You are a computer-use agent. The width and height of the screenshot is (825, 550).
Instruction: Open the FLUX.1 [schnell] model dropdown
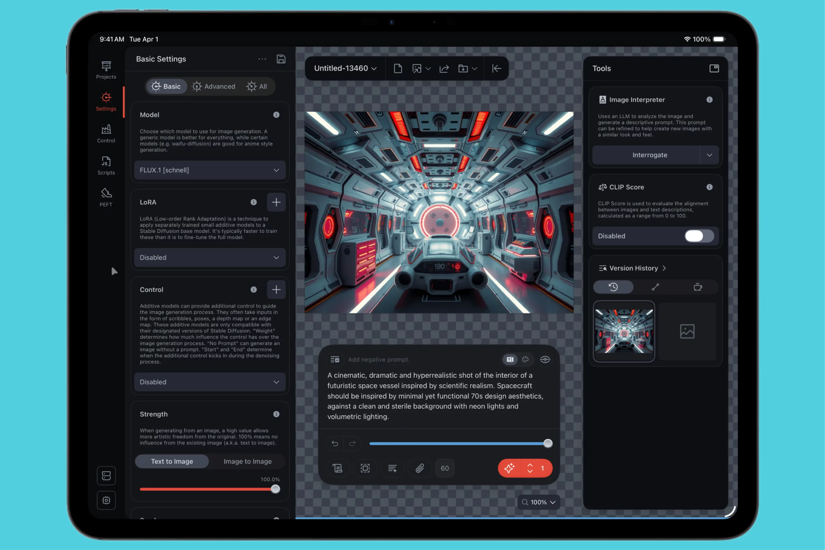[x=210, y=170]
